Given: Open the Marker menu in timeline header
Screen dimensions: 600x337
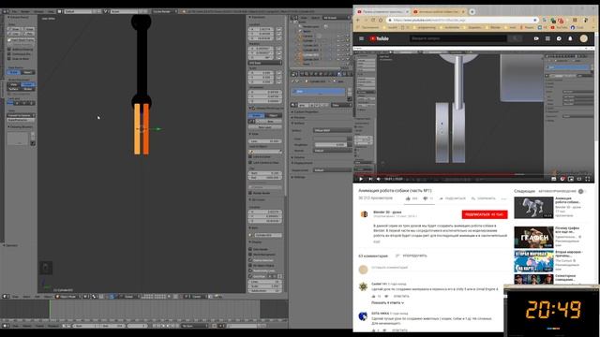Looking at the screenshot, I should (27, 326).
